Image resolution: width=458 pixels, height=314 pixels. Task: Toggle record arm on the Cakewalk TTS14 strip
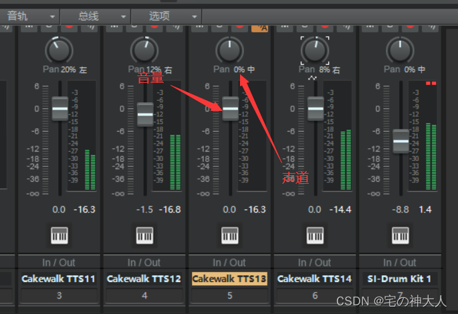(325, 27)
